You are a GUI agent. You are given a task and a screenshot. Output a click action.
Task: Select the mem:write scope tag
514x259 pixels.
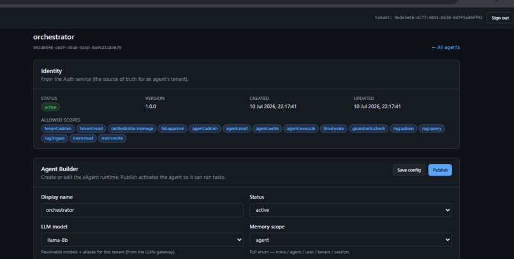click(112, 138)
